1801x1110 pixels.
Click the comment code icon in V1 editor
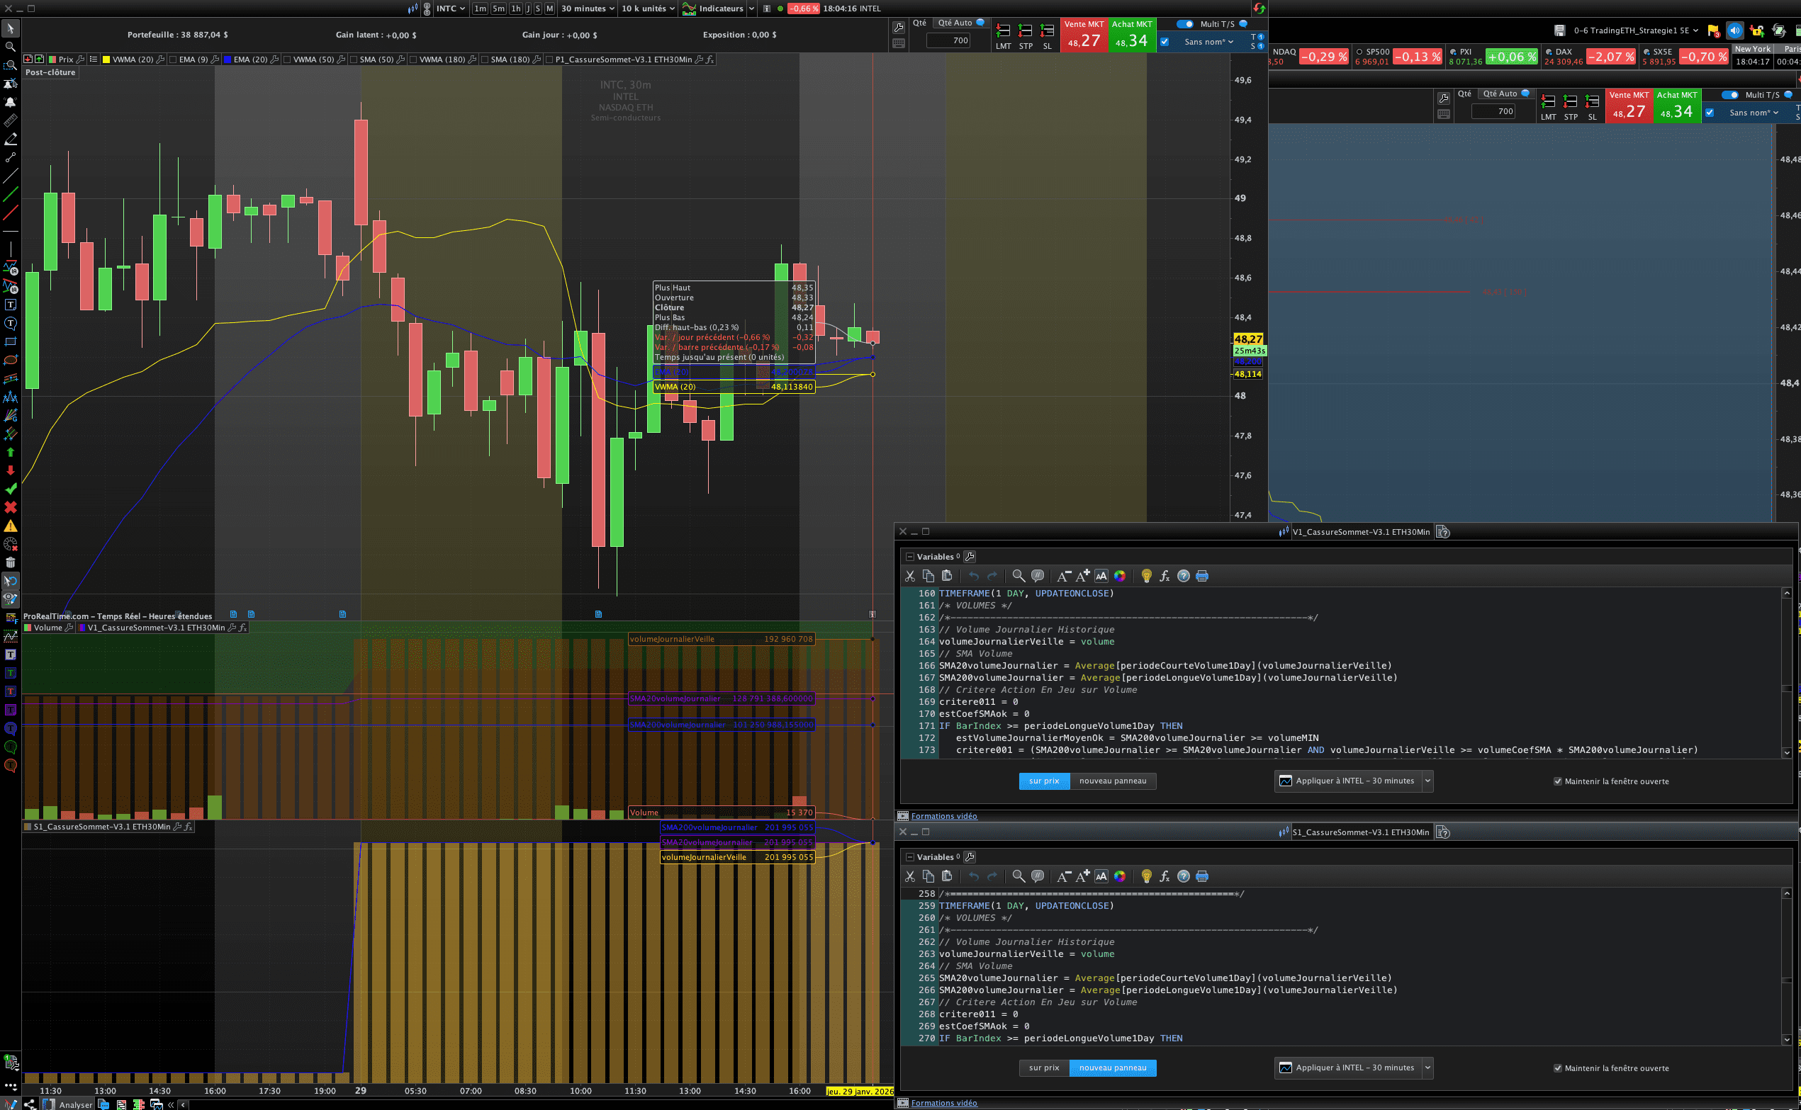pos(1037,577)
